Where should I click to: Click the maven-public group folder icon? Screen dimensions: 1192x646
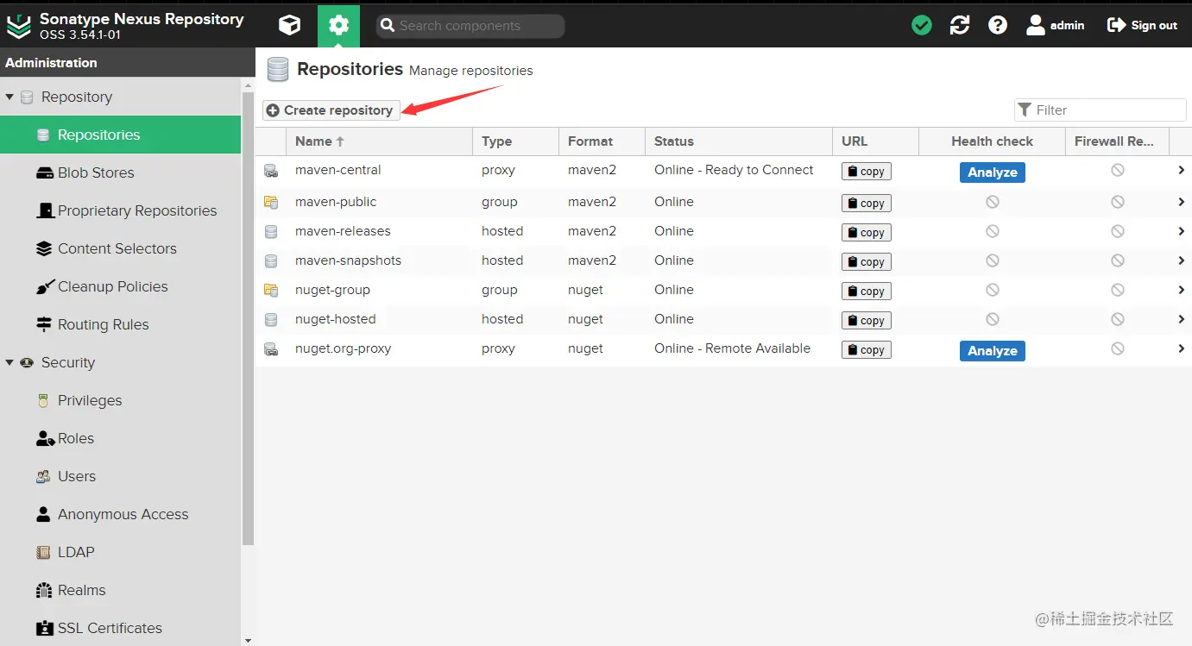(x=271, y=202)
